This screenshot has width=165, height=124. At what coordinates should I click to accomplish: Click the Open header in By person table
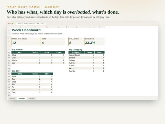(x=59, y=52)
